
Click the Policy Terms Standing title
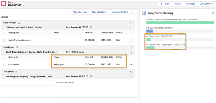[160, 13]
